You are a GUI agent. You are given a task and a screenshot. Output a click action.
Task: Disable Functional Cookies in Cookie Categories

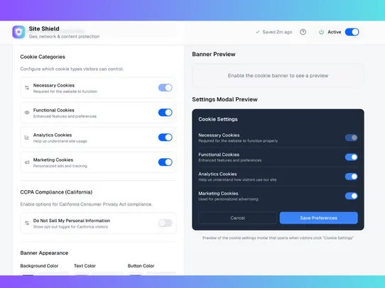tap(166, 113)
